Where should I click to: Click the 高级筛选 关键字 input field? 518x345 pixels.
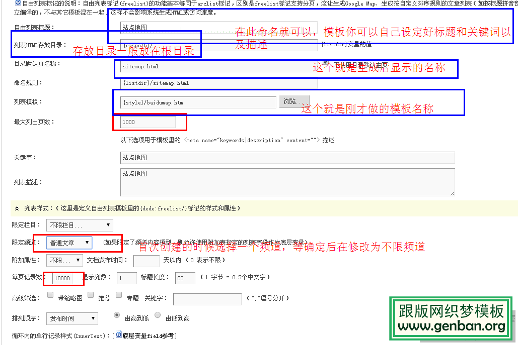click(207, 299)
